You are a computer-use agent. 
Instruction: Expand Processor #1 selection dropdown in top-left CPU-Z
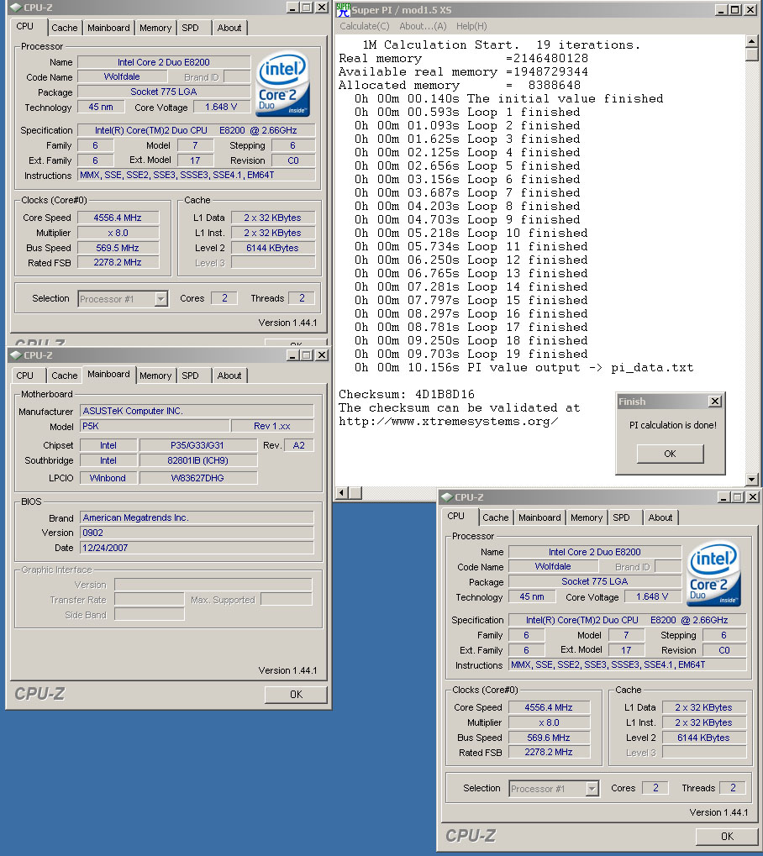pos(160,299)
